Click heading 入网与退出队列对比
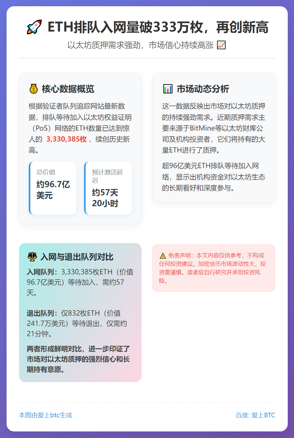The image size is (294, 438). 77,257
